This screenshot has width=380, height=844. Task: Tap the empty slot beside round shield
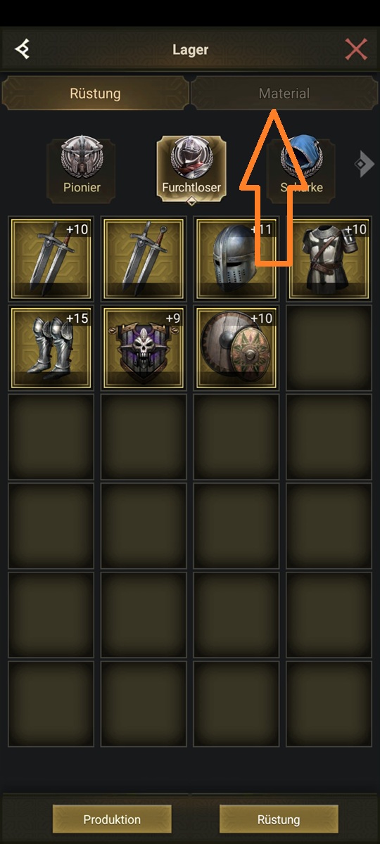point(329,347)
